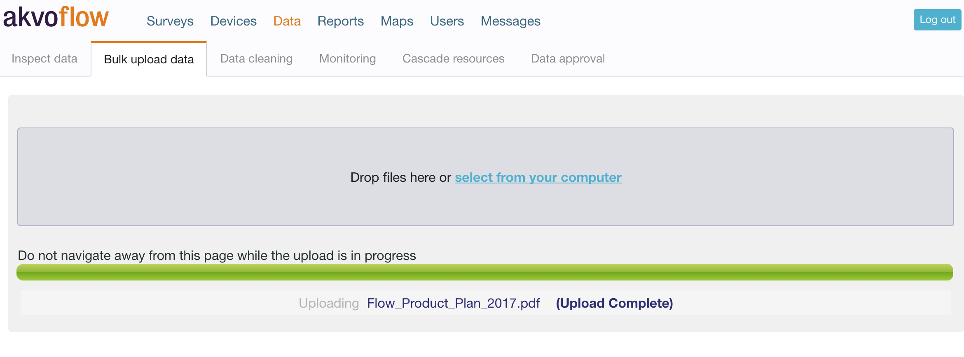Click the green upload progress bar
This screenshot has height=357, width=964.
pos(485,272)
